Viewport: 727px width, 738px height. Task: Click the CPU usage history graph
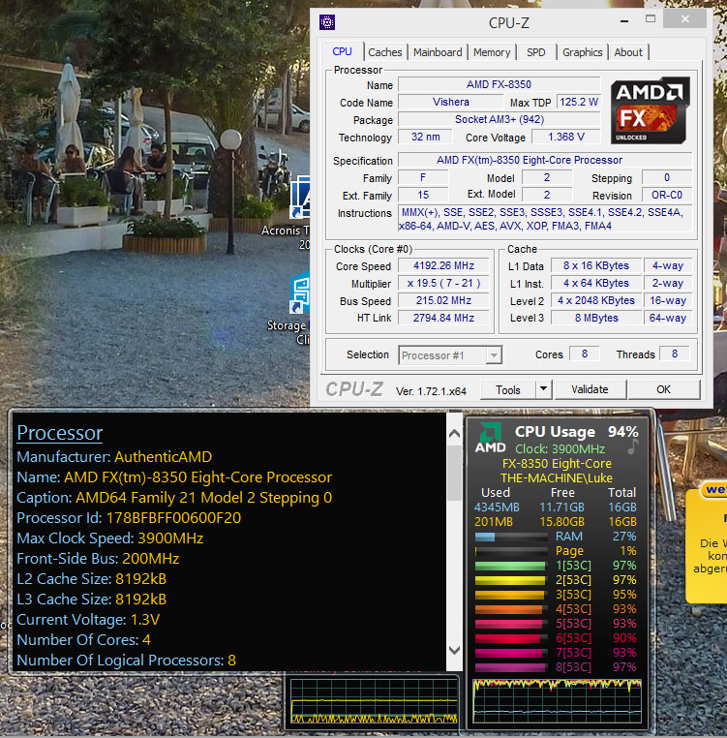click(558, 701)
